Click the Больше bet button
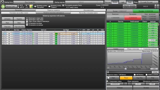 [x=146, y=88]
